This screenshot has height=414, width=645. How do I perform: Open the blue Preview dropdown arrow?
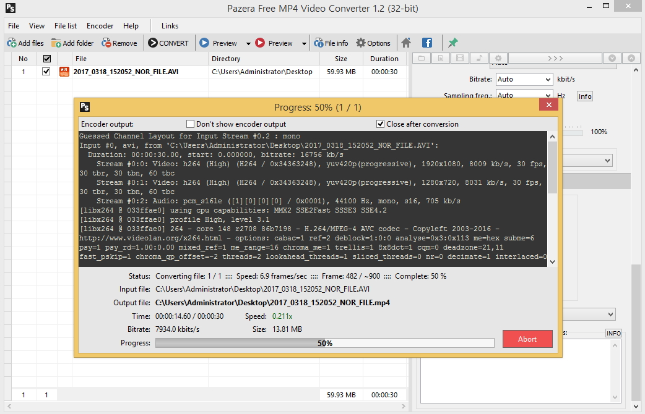pos(248,44)
